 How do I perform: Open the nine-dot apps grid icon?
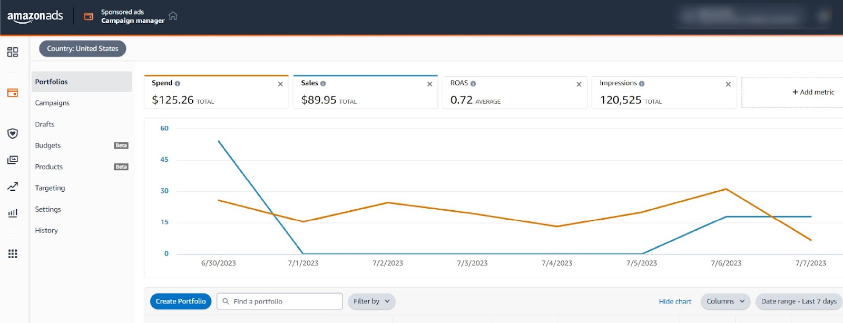click(13, 253)
